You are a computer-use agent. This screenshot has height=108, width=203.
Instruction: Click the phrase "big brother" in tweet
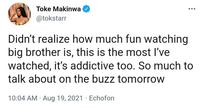tap(34, 53)
